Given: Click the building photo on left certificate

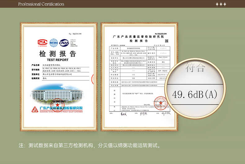Looking at the screenshot, I should (x=57, y=93).
